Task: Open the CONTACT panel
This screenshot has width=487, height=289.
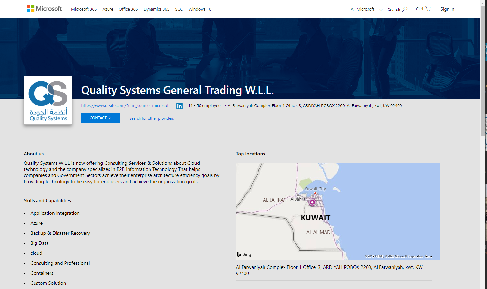Action: coord(100,118)
